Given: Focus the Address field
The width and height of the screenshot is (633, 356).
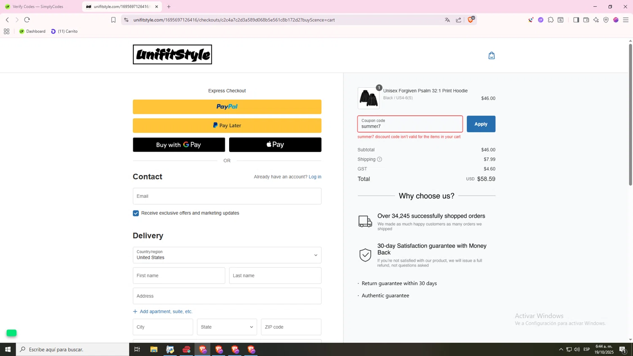Looking at the screenshot, I should pyautogui.click(x=227, y=296).
